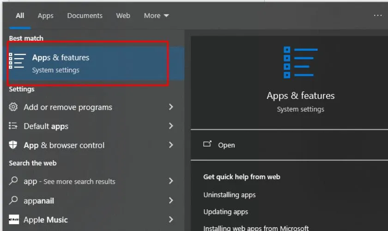Click the launch icon next to Open

tap(207, 145)
